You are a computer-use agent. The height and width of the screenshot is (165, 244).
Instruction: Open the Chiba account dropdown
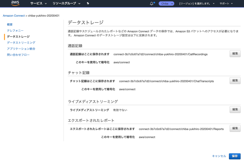[x=166, y=3]
